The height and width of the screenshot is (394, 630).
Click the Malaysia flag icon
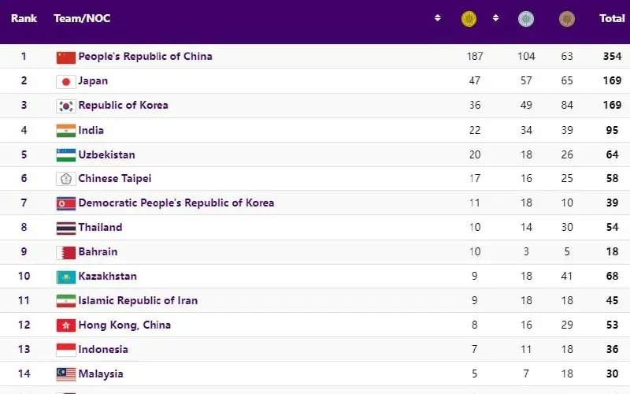pyautogui.click(x=66, y=374)
